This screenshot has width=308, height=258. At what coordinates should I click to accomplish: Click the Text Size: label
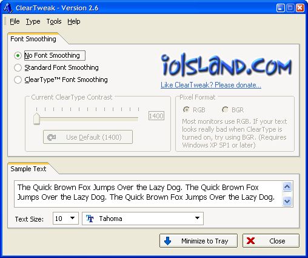click(29, 219)
